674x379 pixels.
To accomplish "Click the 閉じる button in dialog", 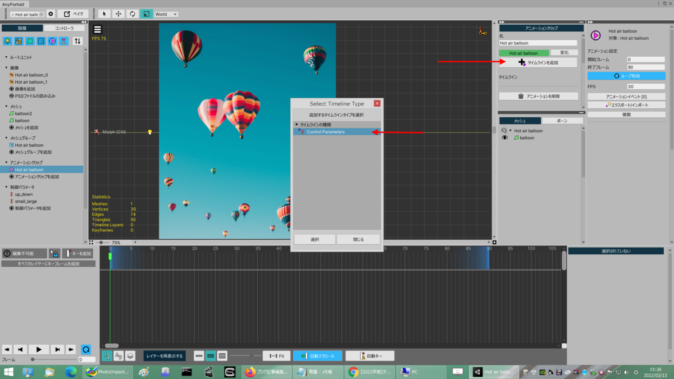I will pos(358,239).
